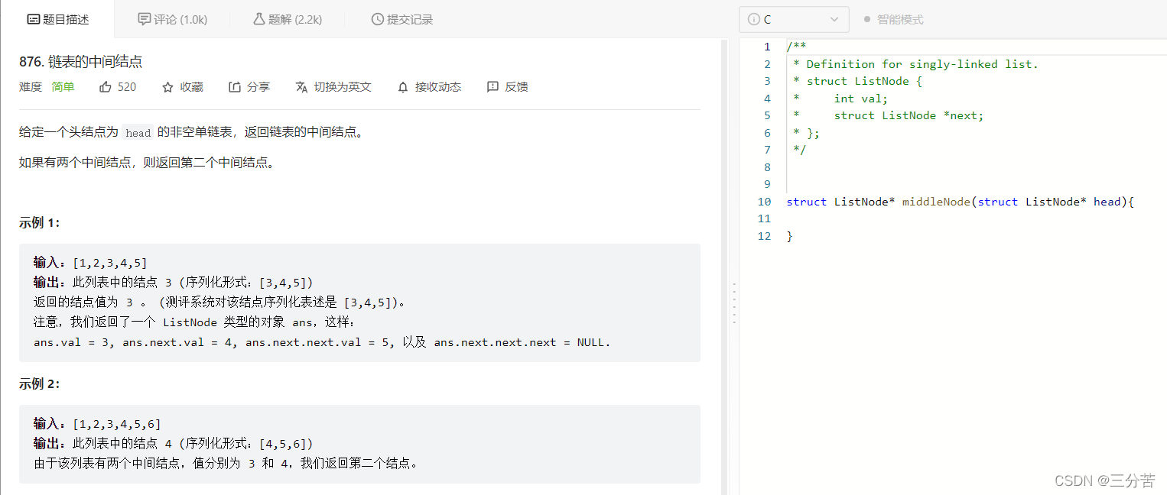This screenshot has width=1167, height=495.
Task: Click the star favorite icon
Action: click(x=168, y=87)
